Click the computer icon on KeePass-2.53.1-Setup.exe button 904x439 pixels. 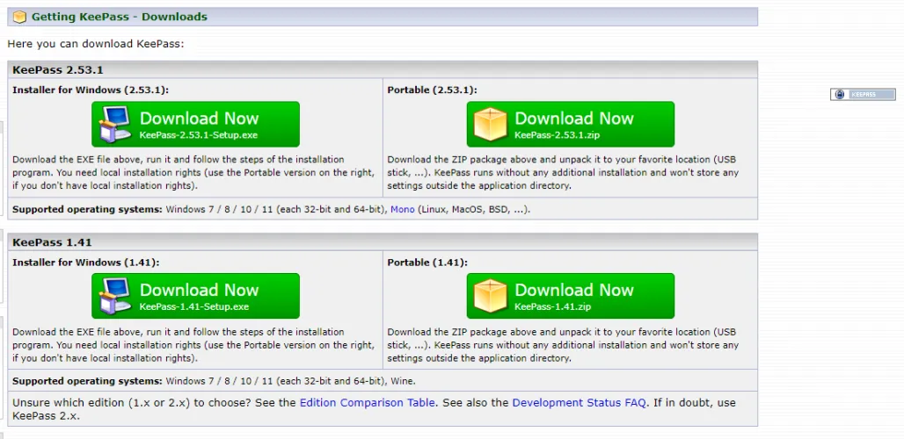pos(115,125)
